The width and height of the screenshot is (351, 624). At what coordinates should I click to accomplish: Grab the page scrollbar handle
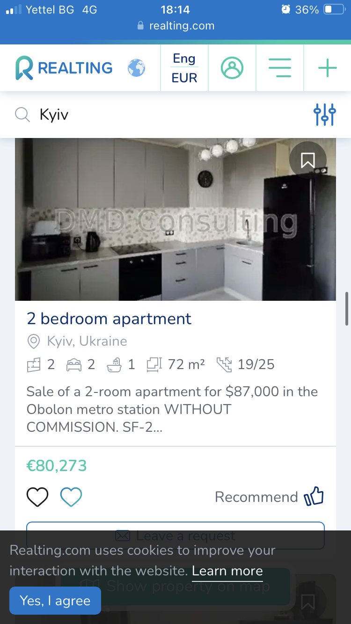tap(347, 309)
